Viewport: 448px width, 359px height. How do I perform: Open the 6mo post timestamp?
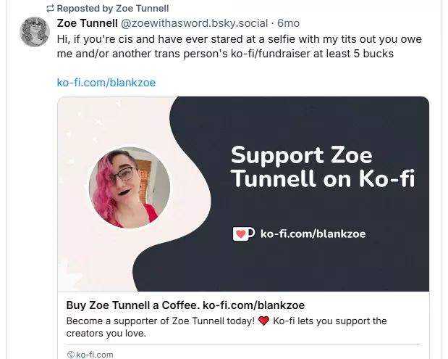pos(288,23)
